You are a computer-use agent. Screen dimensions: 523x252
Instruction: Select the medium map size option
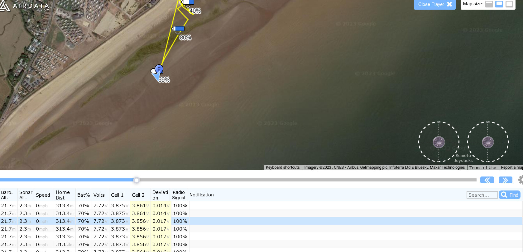coord(499,4)
